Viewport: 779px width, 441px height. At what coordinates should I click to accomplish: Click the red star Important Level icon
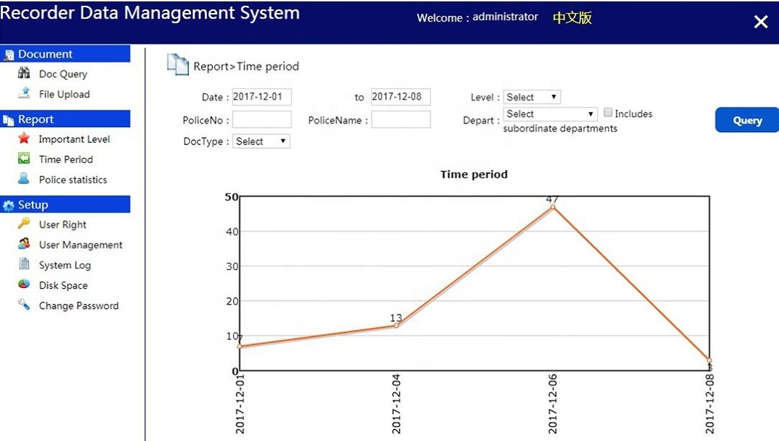24,138
